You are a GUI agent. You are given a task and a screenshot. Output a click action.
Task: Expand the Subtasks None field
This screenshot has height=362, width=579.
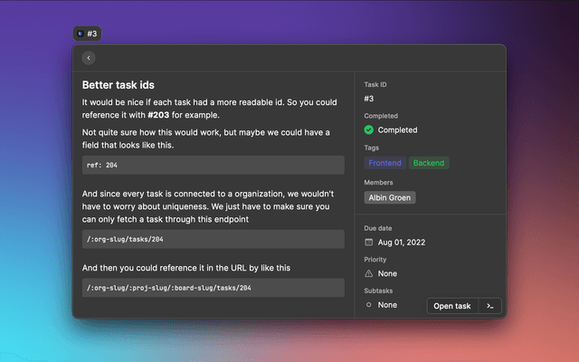coord(388,305)
